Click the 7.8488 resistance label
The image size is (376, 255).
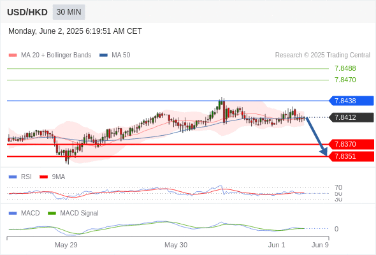pos(345,68)
